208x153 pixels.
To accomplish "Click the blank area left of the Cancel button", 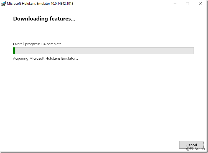I will coord(111,145).
